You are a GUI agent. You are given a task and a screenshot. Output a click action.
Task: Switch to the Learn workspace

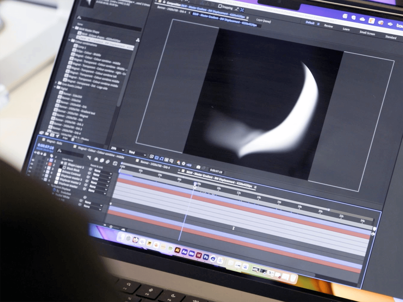pyautogui.click(x=346, y=29)
